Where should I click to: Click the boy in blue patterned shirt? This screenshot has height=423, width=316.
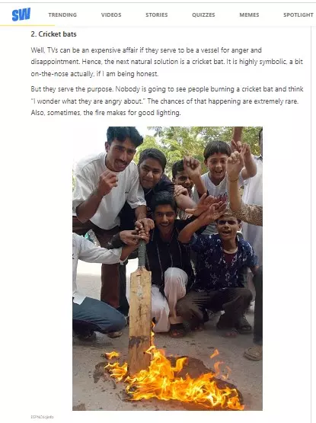click(x=221, y=267)
